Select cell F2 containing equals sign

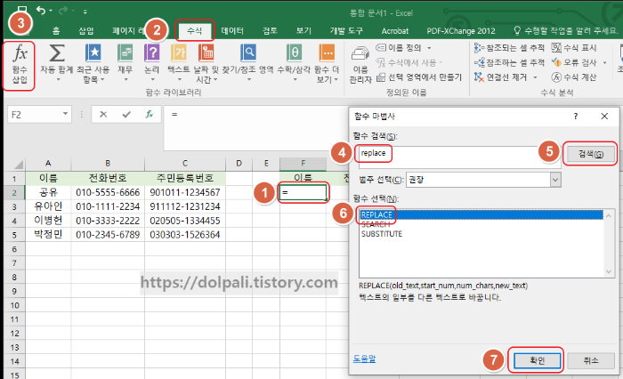click(x=303, y=193)
